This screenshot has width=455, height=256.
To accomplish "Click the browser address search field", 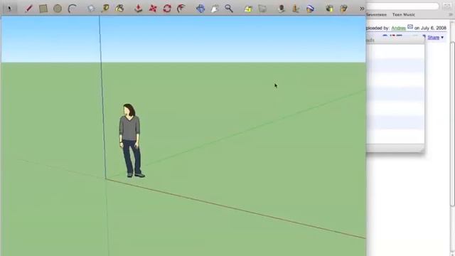I will coord(403,6).
